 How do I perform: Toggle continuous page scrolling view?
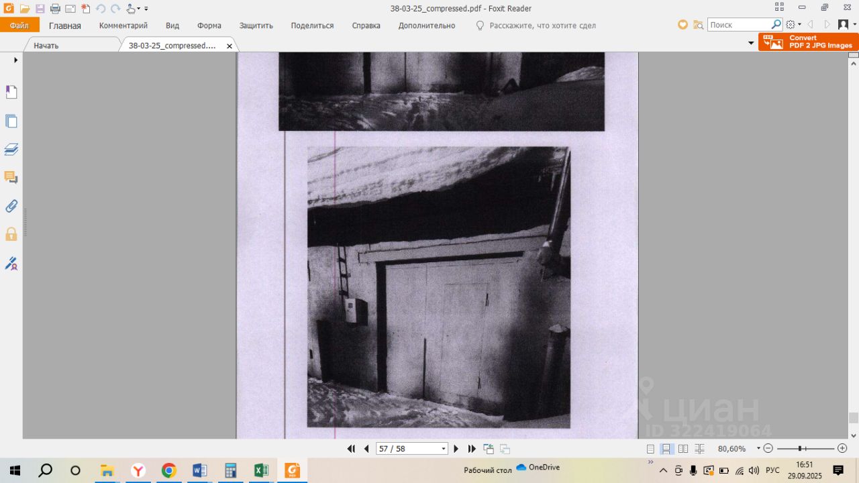click(x=667, y=449)
